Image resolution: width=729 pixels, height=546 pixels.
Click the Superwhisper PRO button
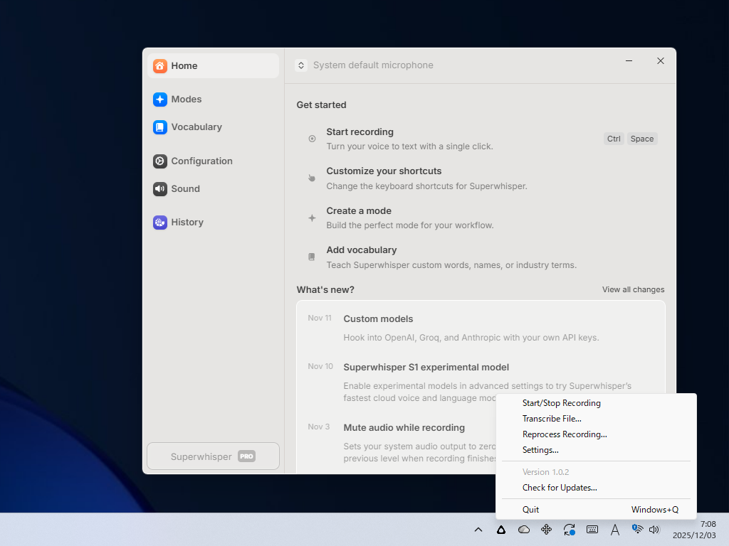point(214,456)
